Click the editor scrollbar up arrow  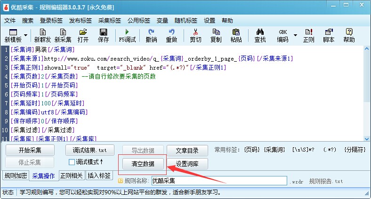[x=367, y=49]
